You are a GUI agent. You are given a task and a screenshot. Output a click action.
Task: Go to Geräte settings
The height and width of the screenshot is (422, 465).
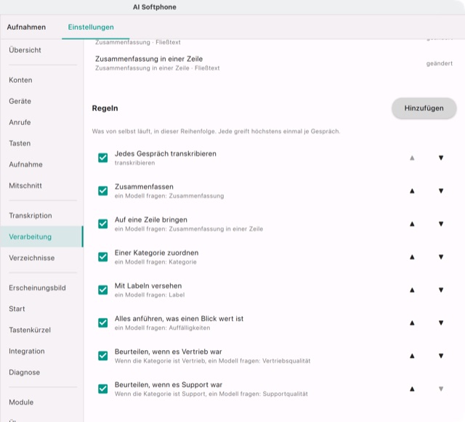41,101
